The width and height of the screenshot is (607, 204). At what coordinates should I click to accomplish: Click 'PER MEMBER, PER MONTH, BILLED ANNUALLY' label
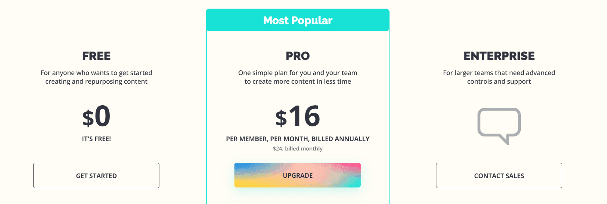pyautogui.click(x=298, y=139)
